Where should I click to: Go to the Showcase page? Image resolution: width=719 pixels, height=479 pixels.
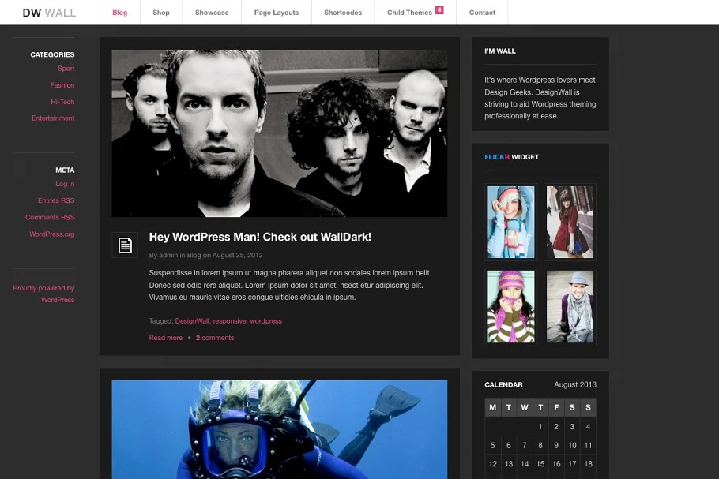coord(212,13)
